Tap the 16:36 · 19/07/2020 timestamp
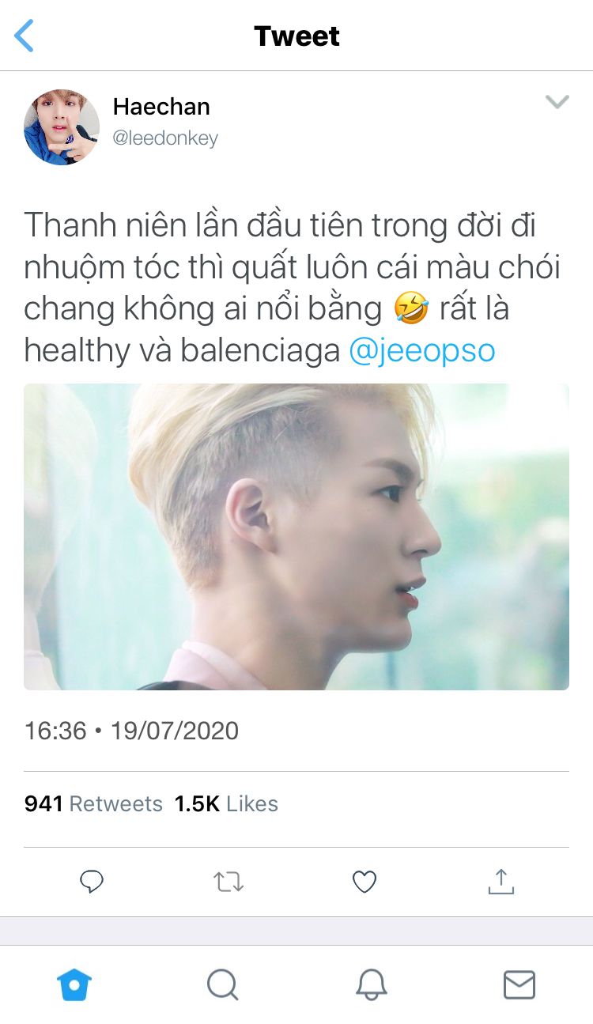 (131, 730)
